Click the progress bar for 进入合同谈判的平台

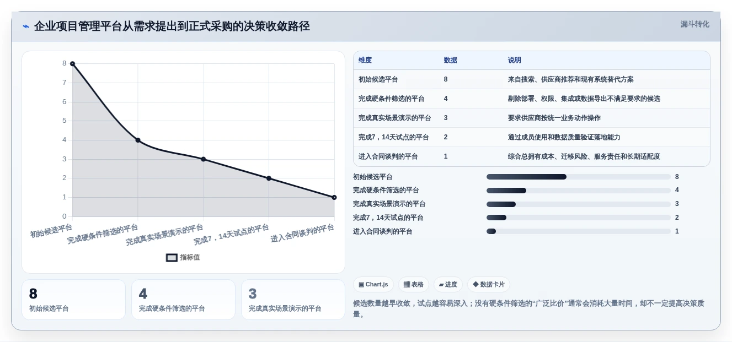(579, 231)
